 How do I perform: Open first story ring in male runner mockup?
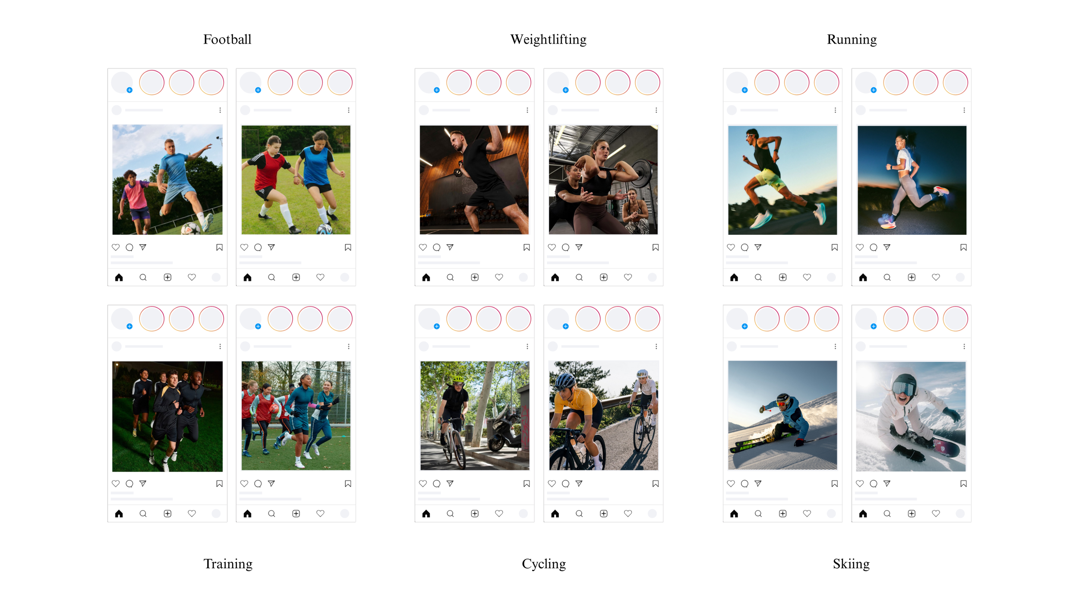[x=767, y=82]
